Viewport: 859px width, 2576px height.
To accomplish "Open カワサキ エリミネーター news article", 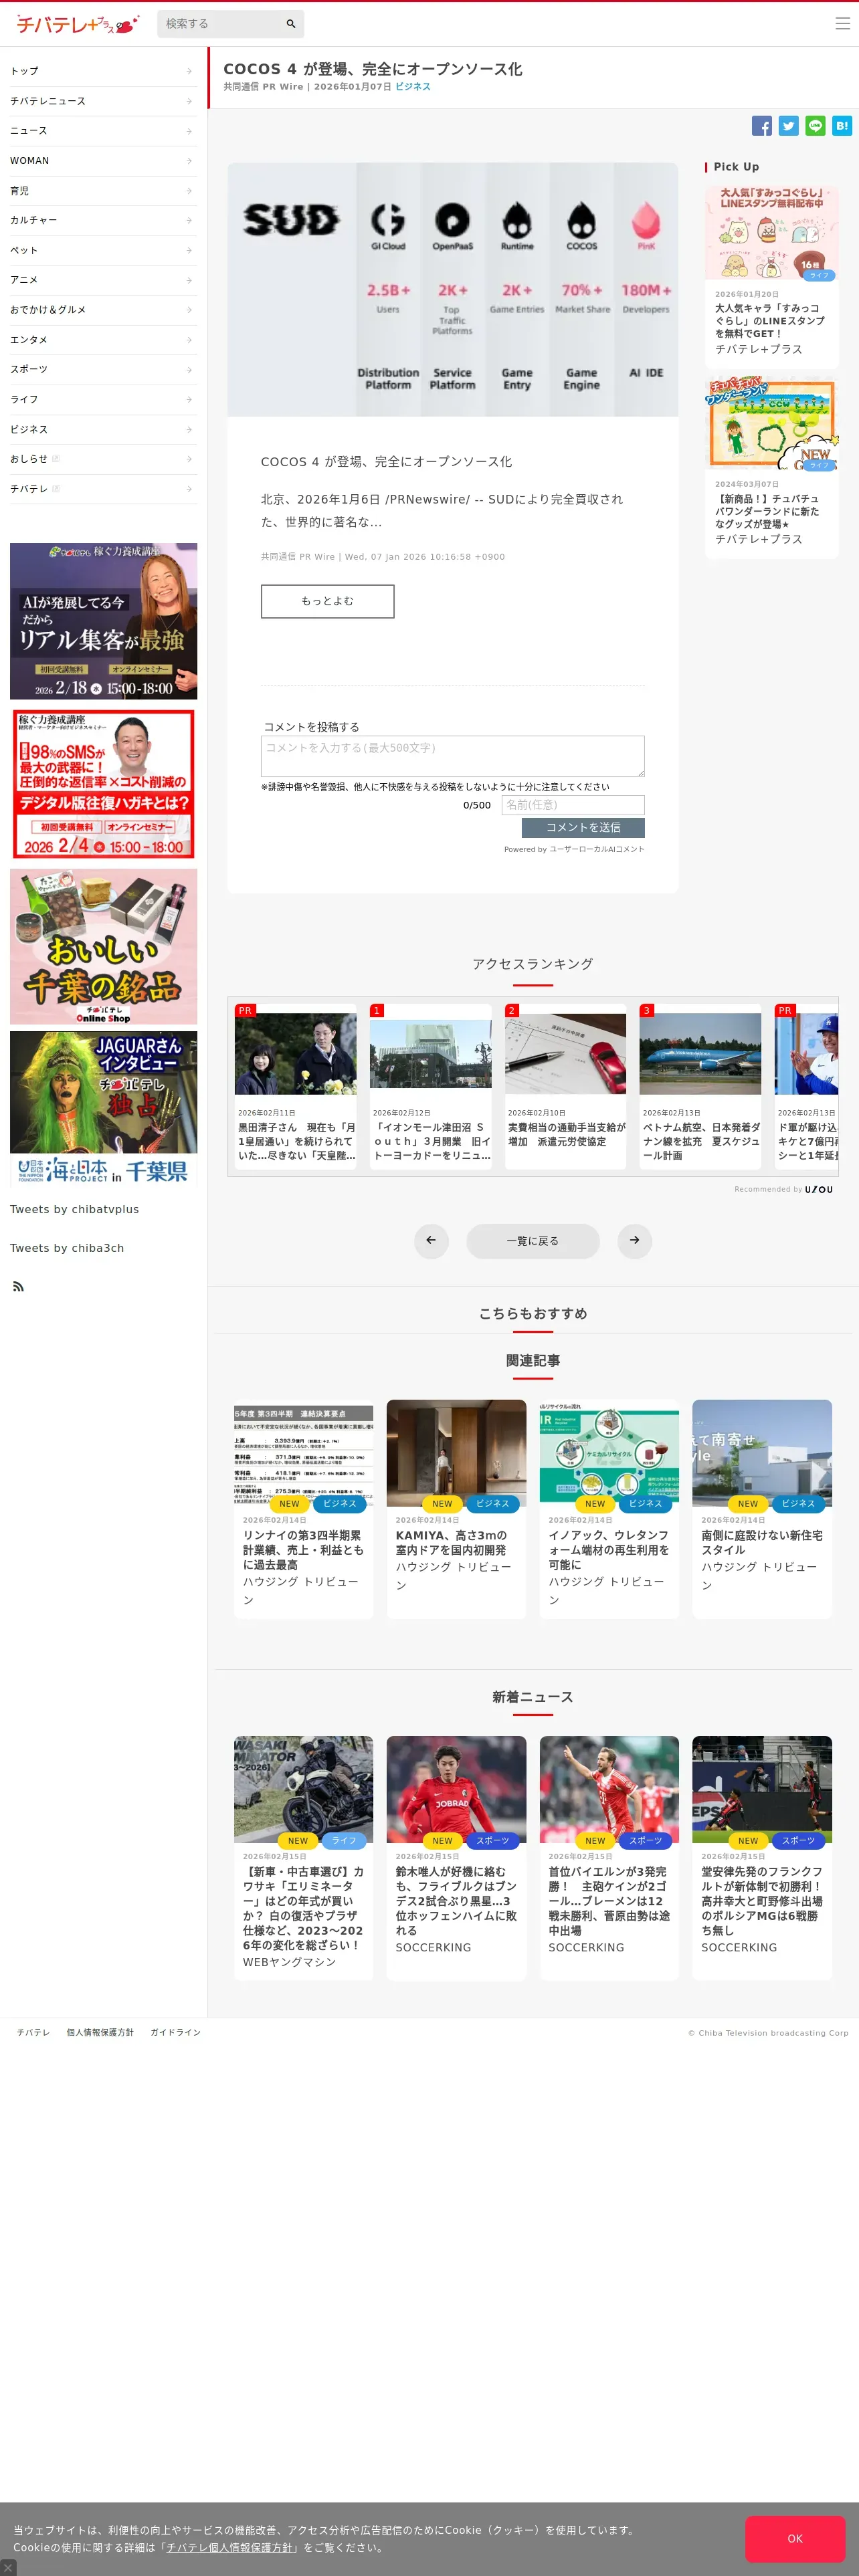I will tap(303, 1858).
